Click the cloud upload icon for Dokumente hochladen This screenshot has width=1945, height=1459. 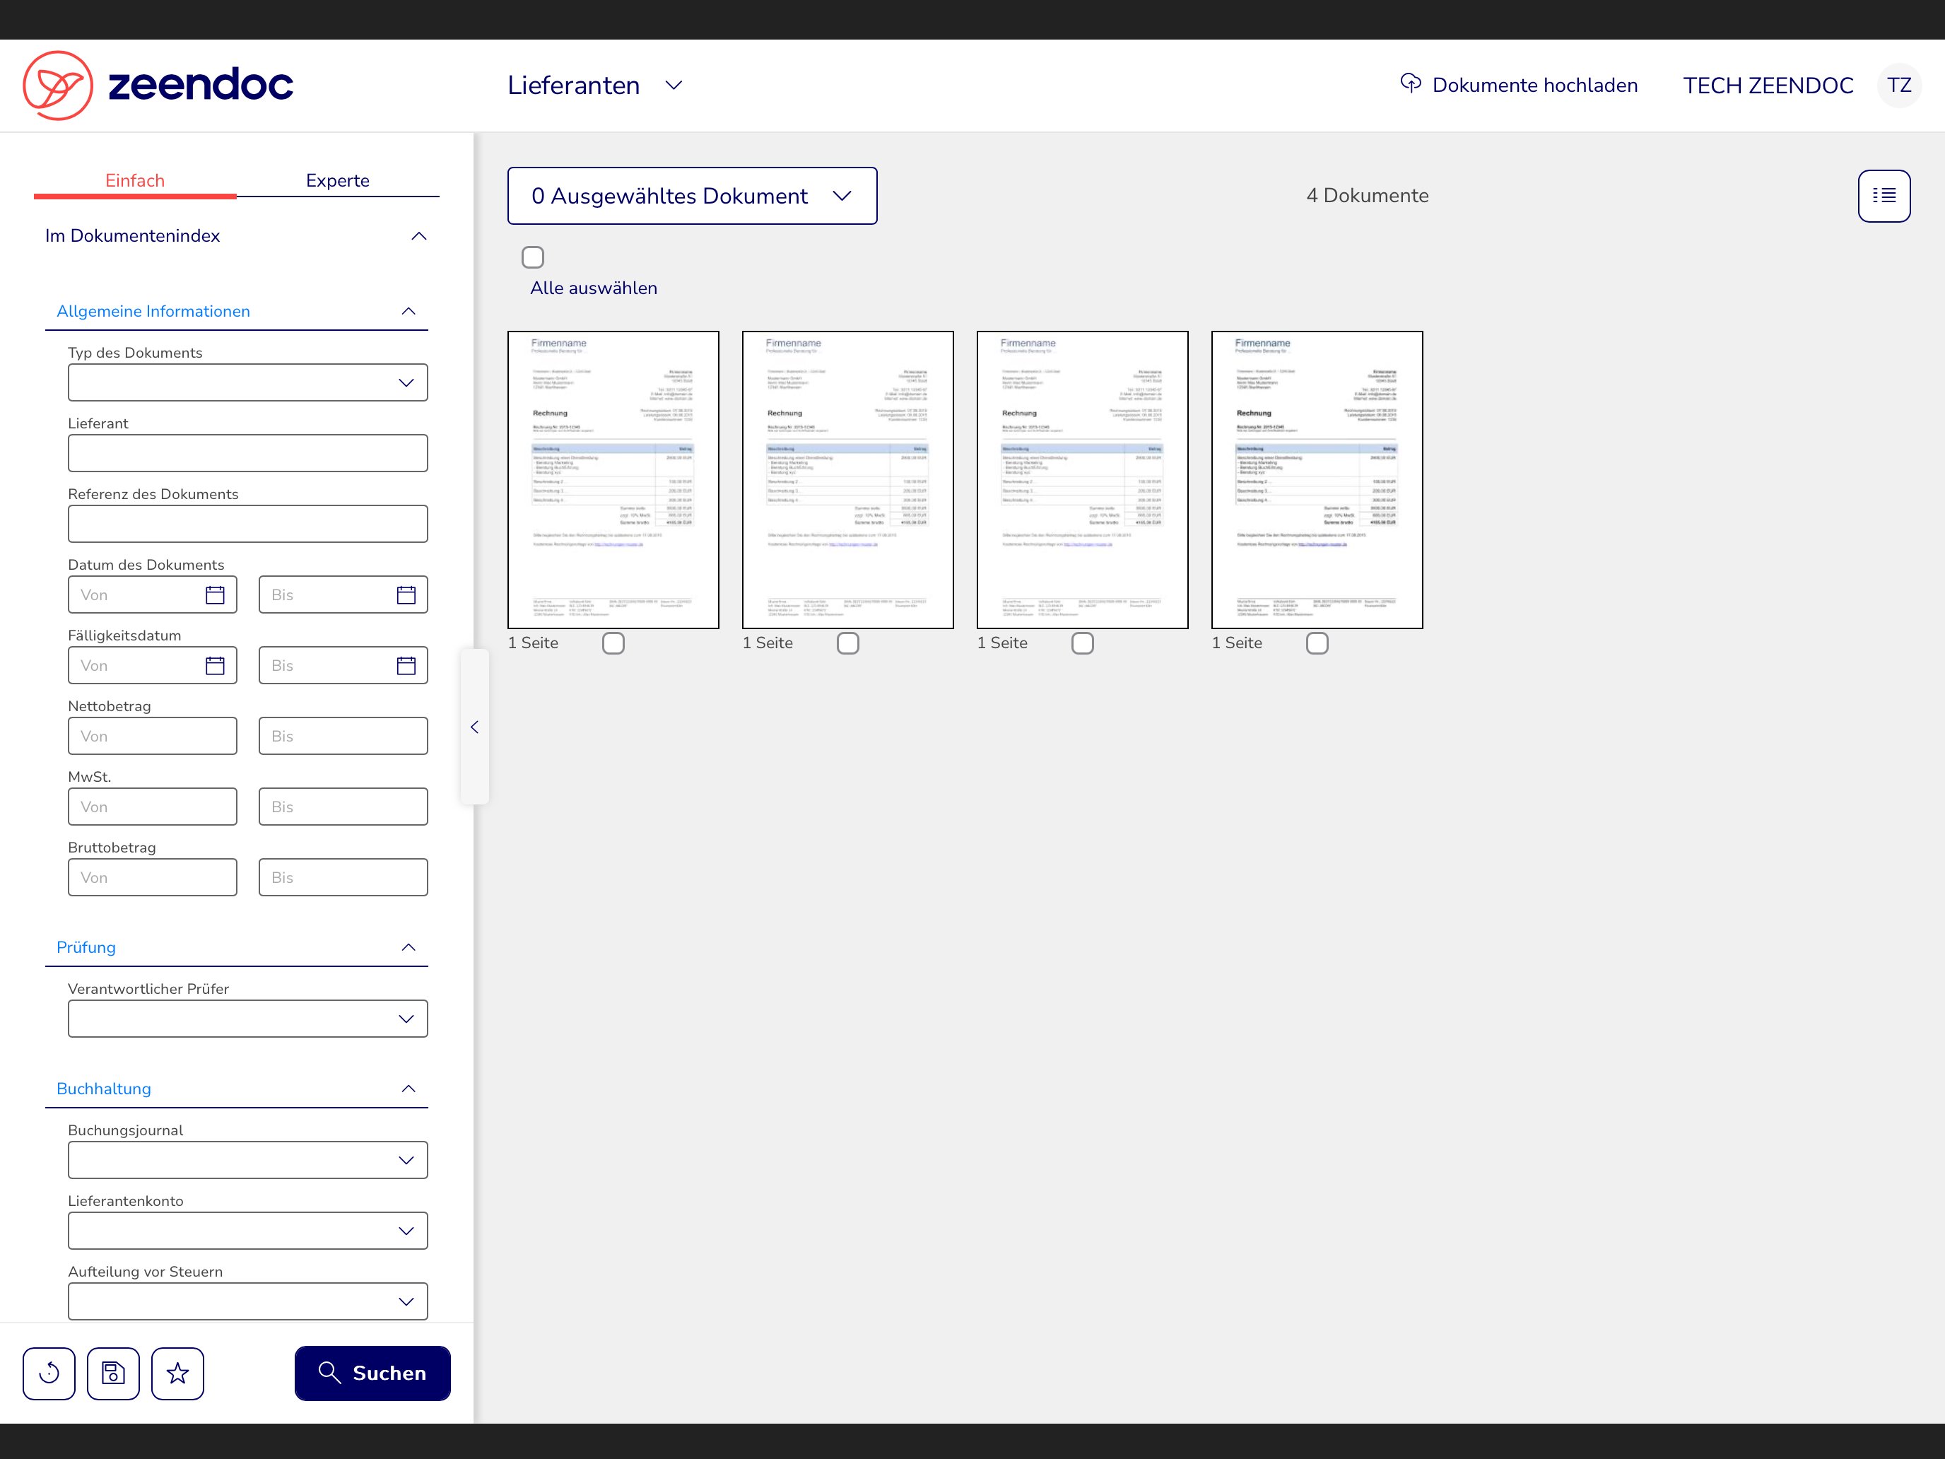(1411, 83)
